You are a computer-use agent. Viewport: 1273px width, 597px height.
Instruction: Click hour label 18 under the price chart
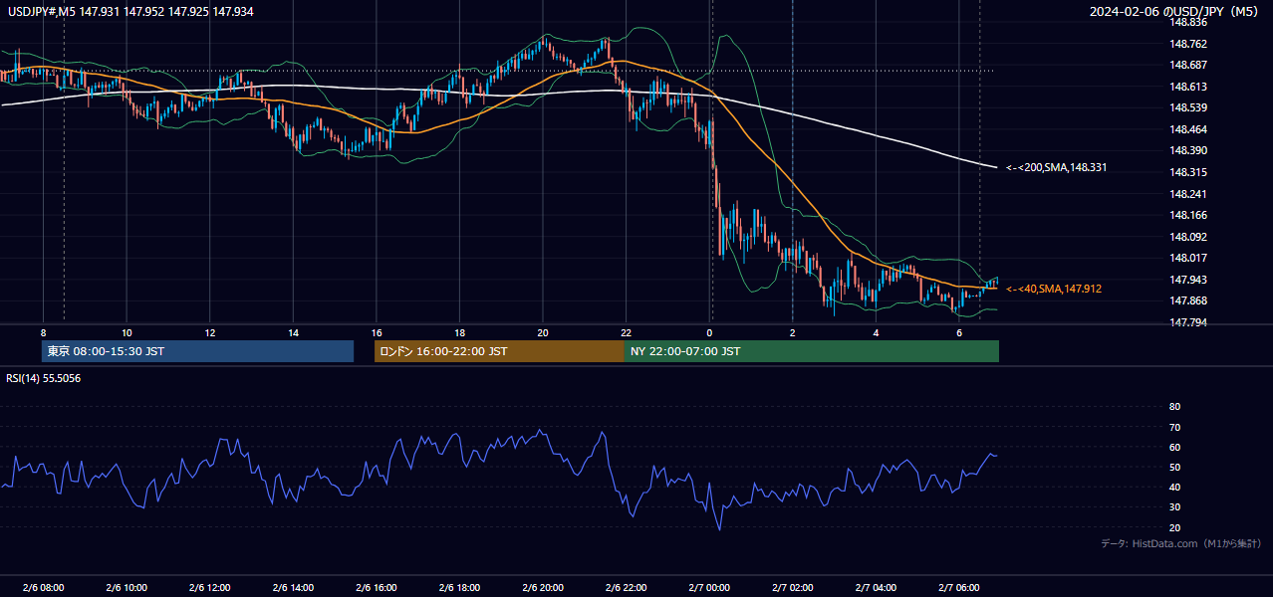pyautogui.click(x=459, y=332)
